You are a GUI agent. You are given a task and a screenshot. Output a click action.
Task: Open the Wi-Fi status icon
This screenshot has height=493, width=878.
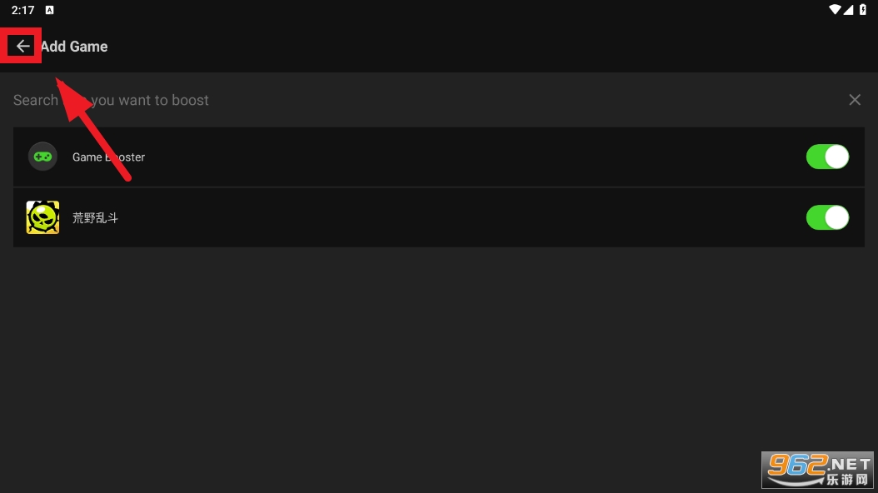coord(835,9)
